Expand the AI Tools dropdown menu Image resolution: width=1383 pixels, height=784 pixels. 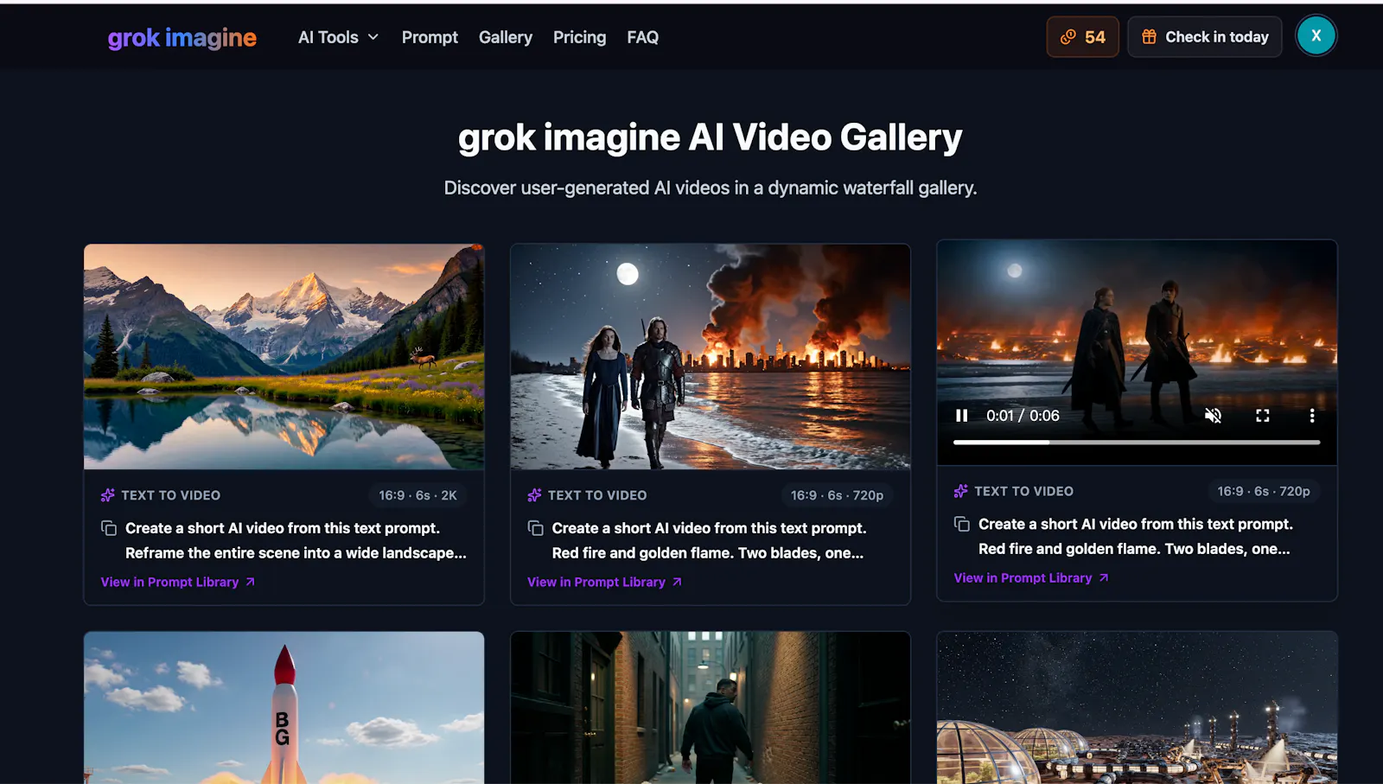point(338,37)
